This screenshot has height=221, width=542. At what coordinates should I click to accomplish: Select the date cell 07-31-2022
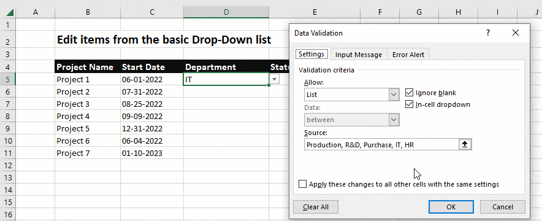pos(152,91)
